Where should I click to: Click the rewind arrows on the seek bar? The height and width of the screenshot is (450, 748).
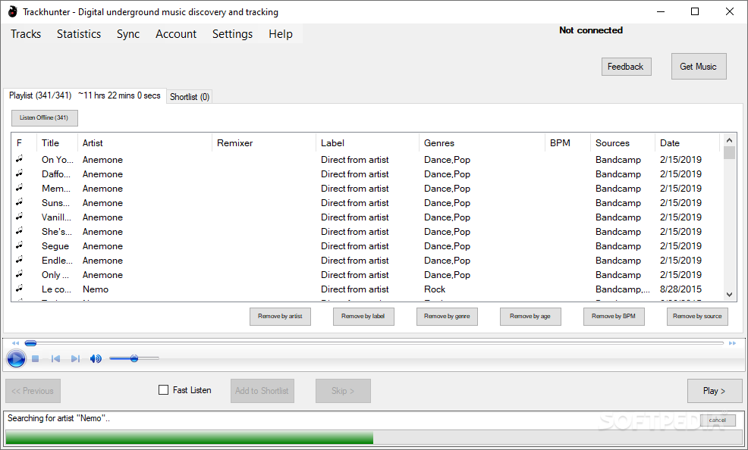(x=16, y=343)
